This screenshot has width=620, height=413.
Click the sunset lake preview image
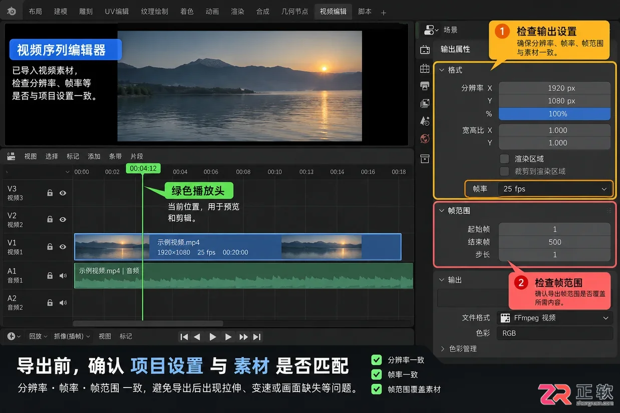point(239,86)
